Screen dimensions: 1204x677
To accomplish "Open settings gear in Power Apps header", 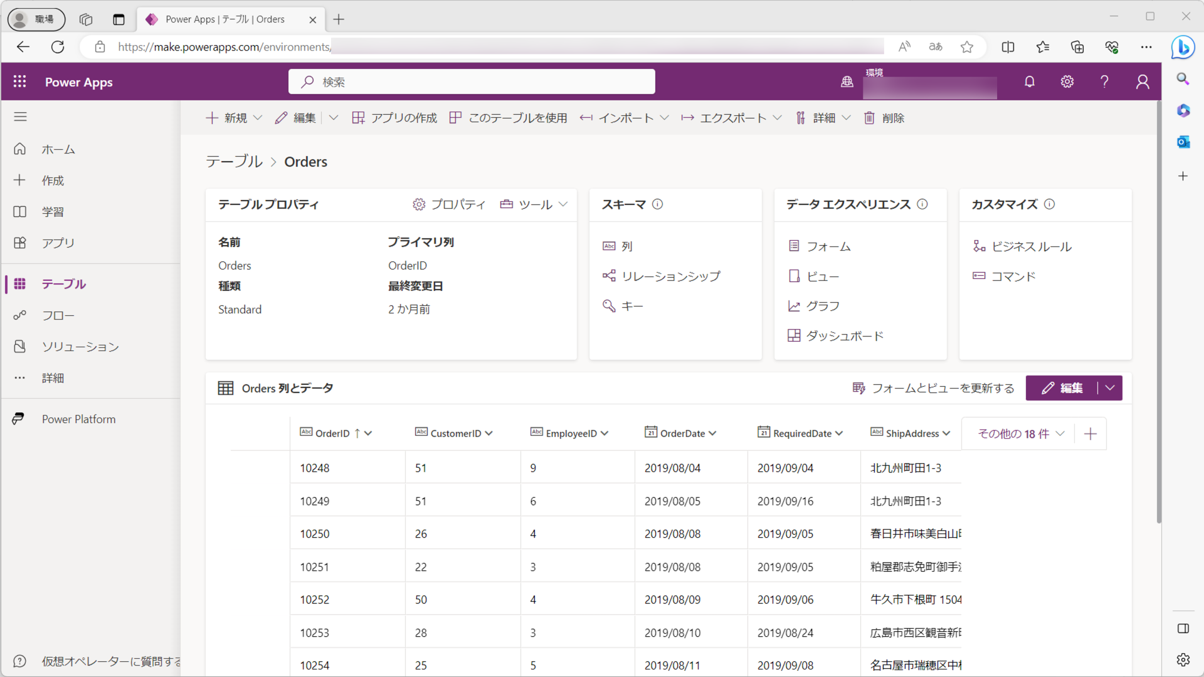I will [1067, 81].
